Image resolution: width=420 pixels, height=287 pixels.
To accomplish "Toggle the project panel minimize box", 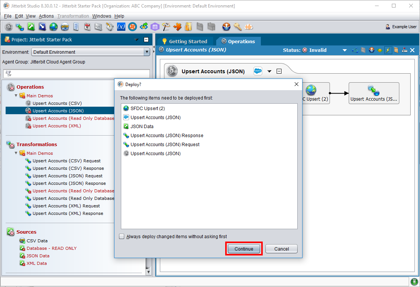I will pyautogui.click(x=146, y=40).
